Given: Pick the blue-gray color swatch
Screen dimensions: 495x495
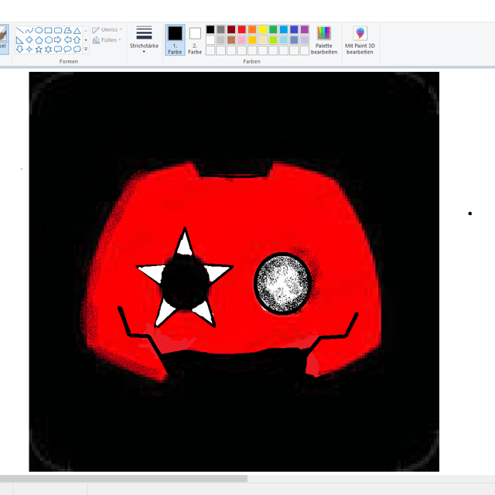Looking at the screenshot, I should click(x=294, y=40).
